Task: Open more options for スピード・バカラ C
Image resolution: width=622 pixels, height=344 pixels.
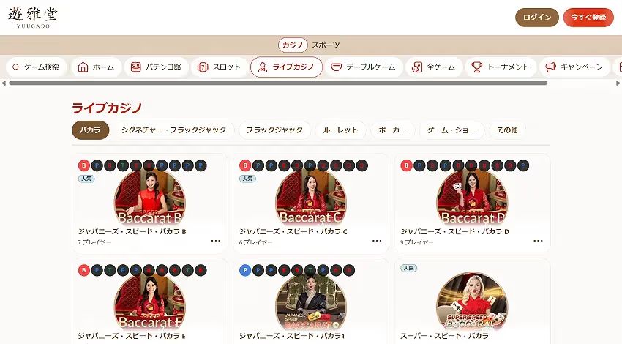Action: [377, 241]
